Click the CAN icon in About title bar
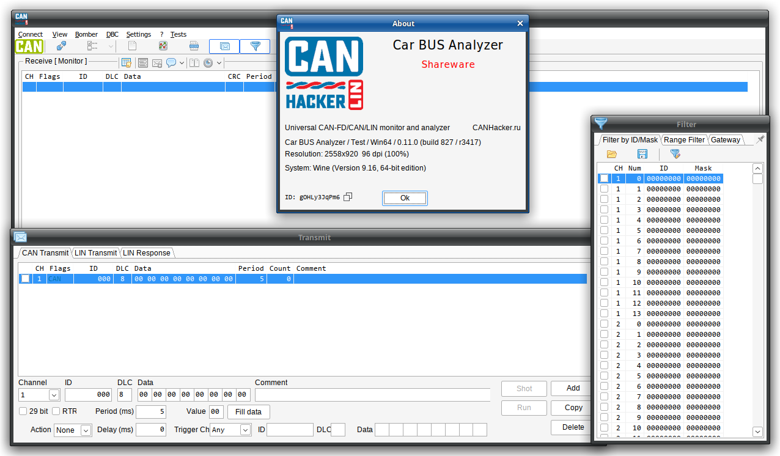 pyautogui.click(x=287, y=23)
